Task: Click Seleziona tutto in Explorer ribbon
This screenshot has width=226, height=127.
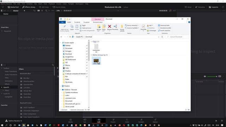Action: pos(164,25)
